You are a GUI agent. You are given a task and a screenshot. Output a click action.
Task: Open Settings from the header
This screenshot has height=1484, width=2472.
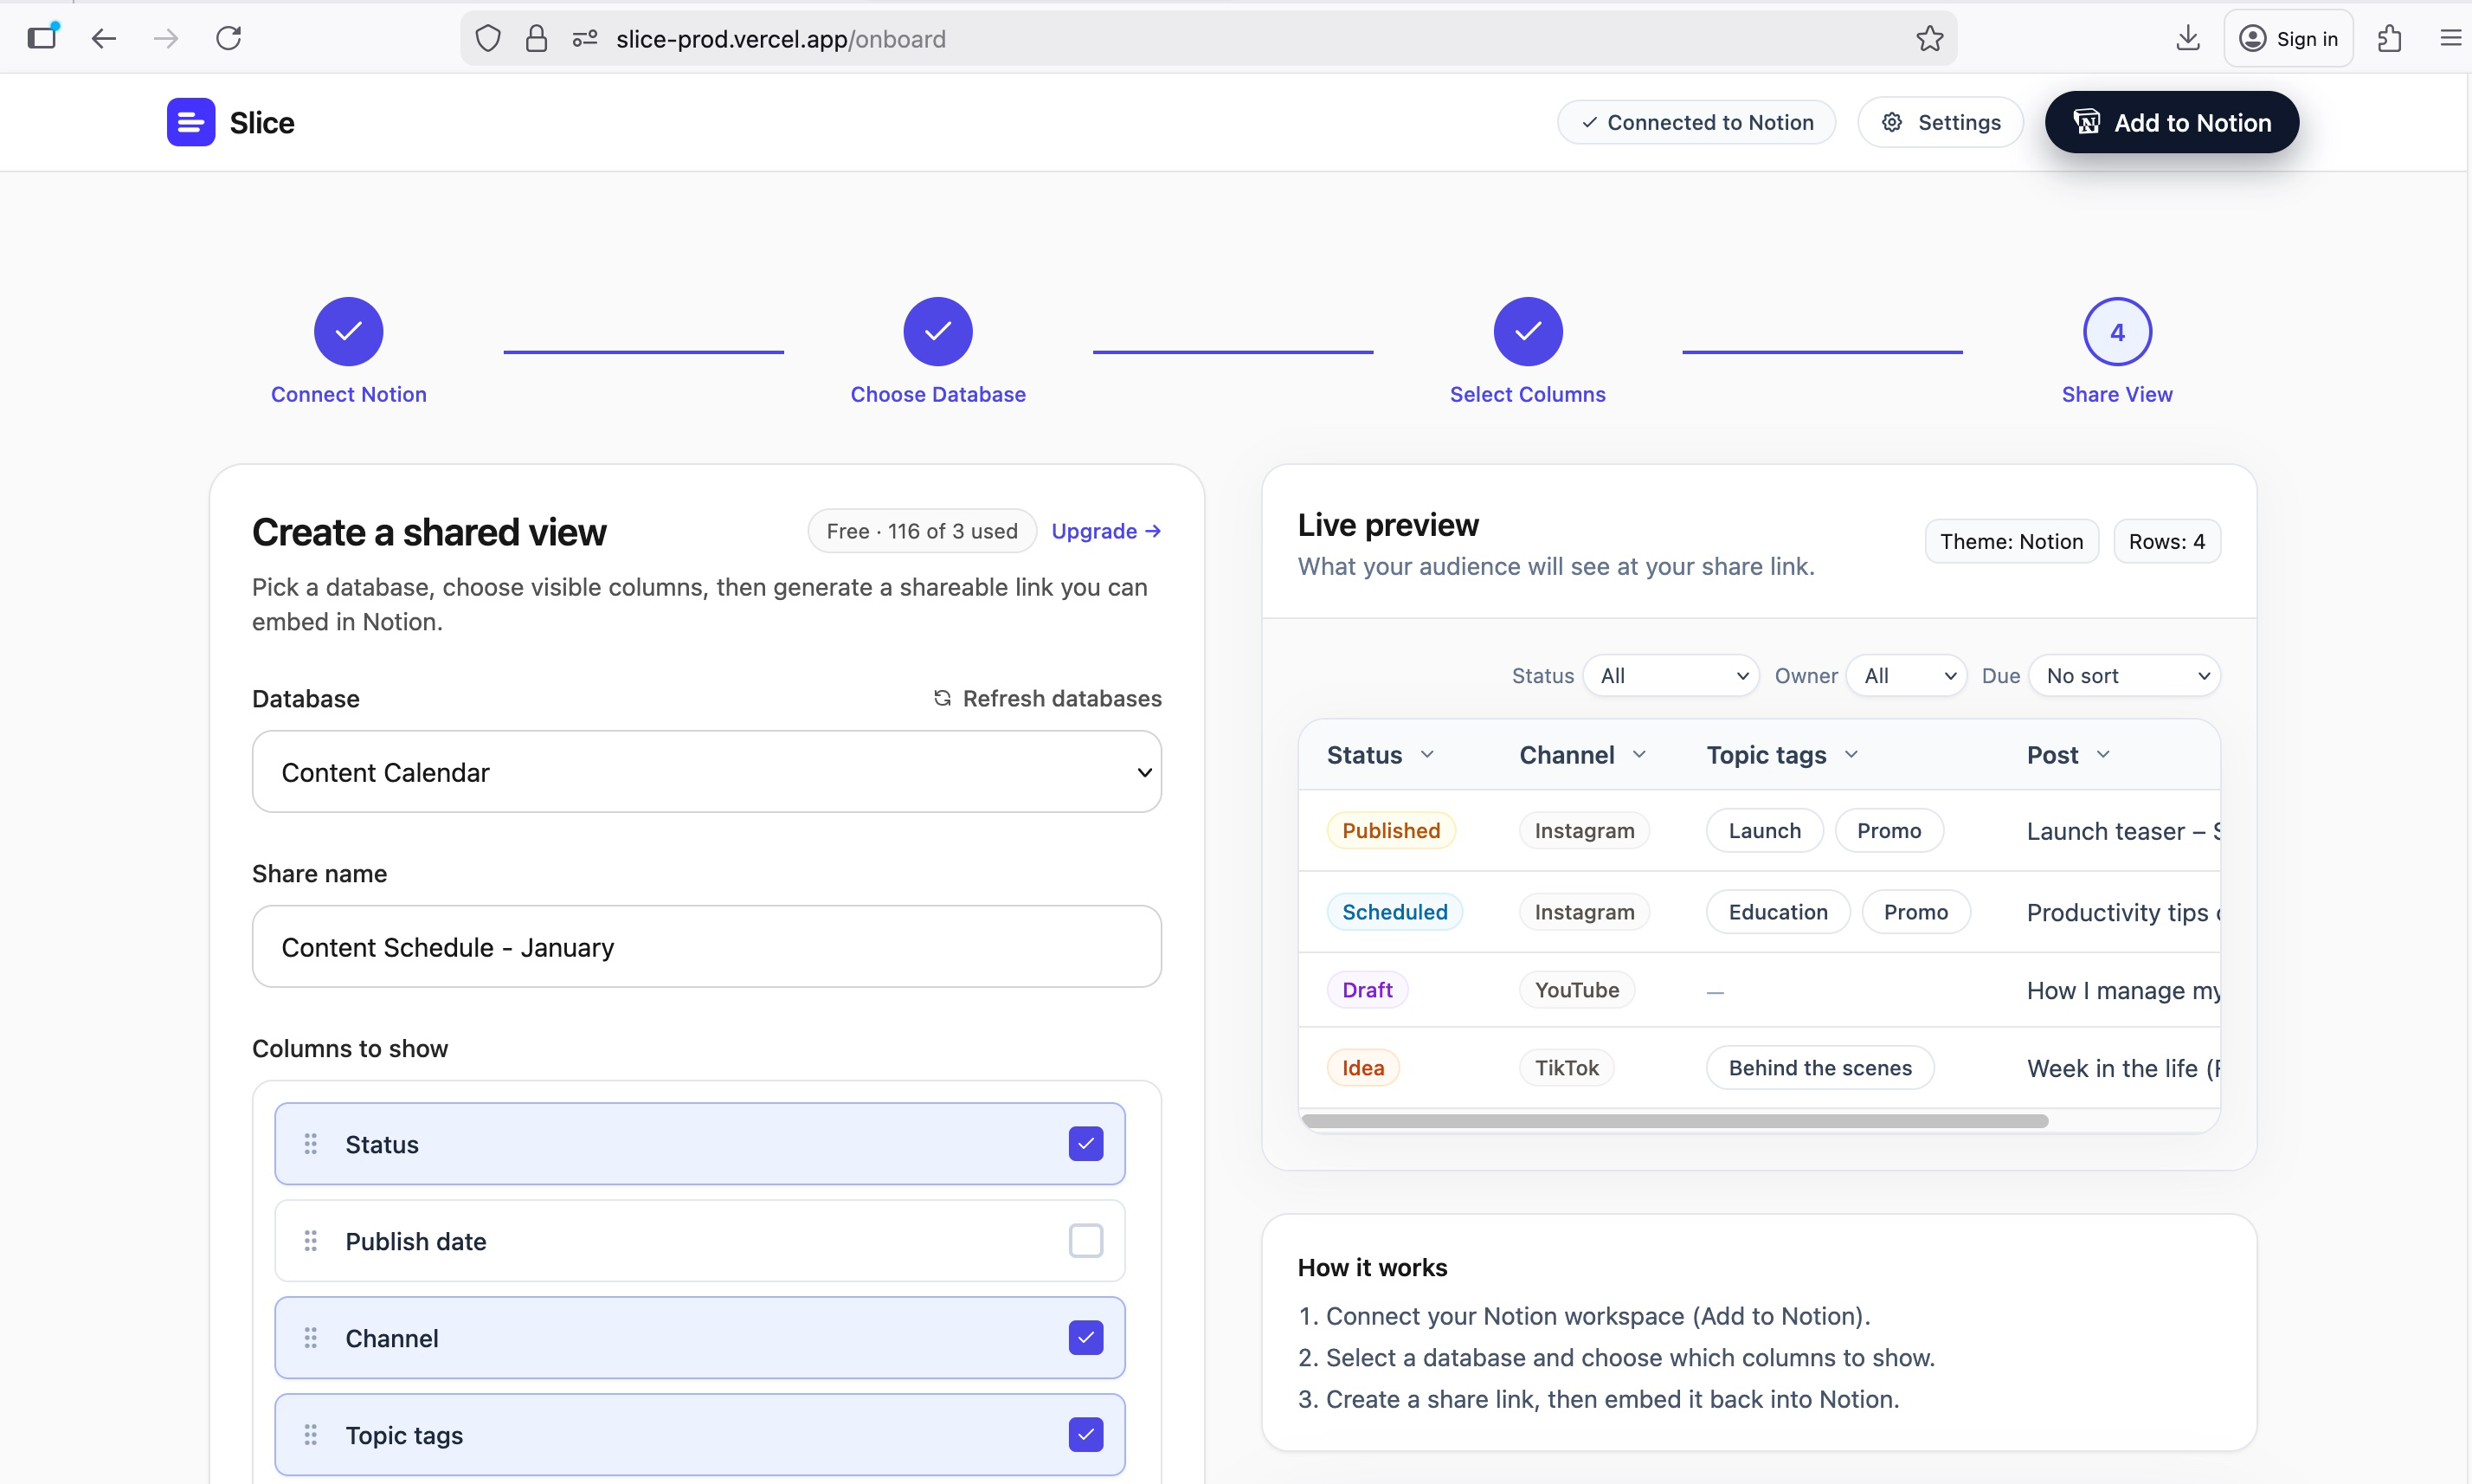coord(1941,122)
